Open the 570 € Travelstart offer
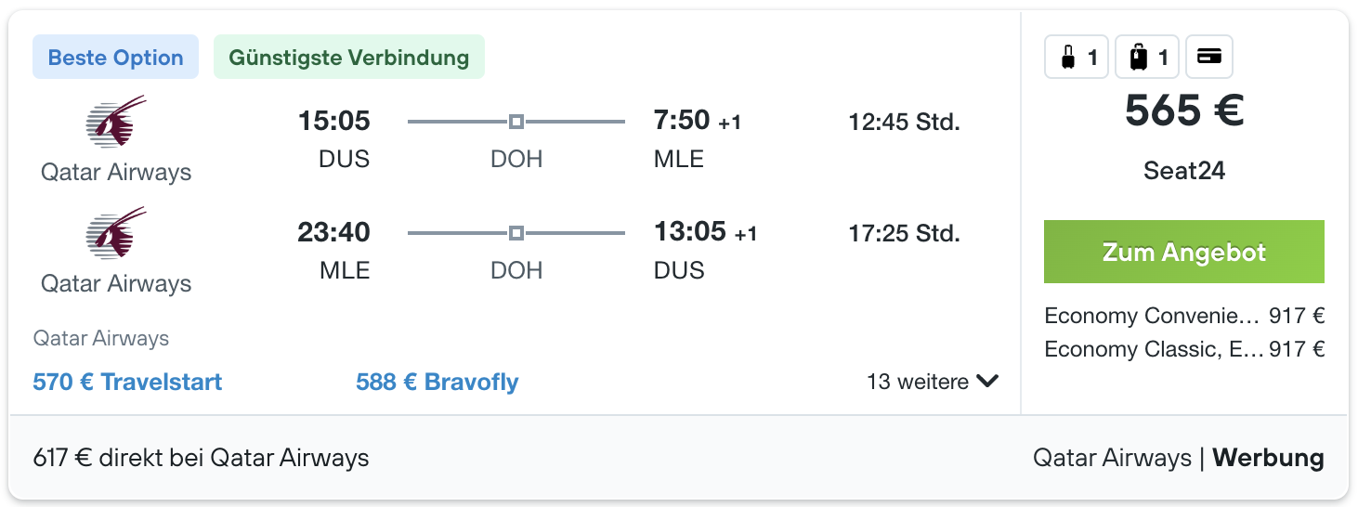This screenshot has height=507, width=1358. pos(127,382)
